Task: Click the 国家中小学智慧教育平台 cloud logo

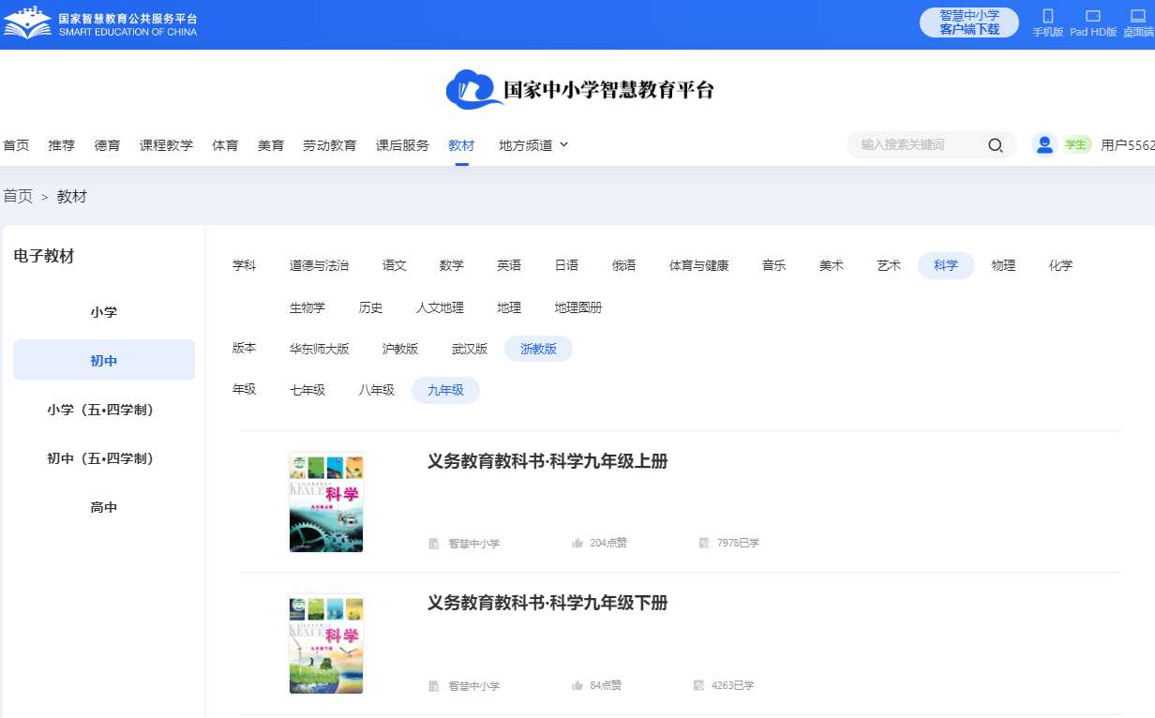Action: click(579, 90)
